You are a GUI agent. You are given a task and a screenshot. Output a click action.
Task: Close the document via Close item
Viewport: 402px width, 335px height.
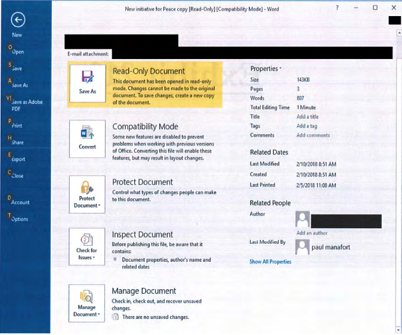(x=17, y=176)
